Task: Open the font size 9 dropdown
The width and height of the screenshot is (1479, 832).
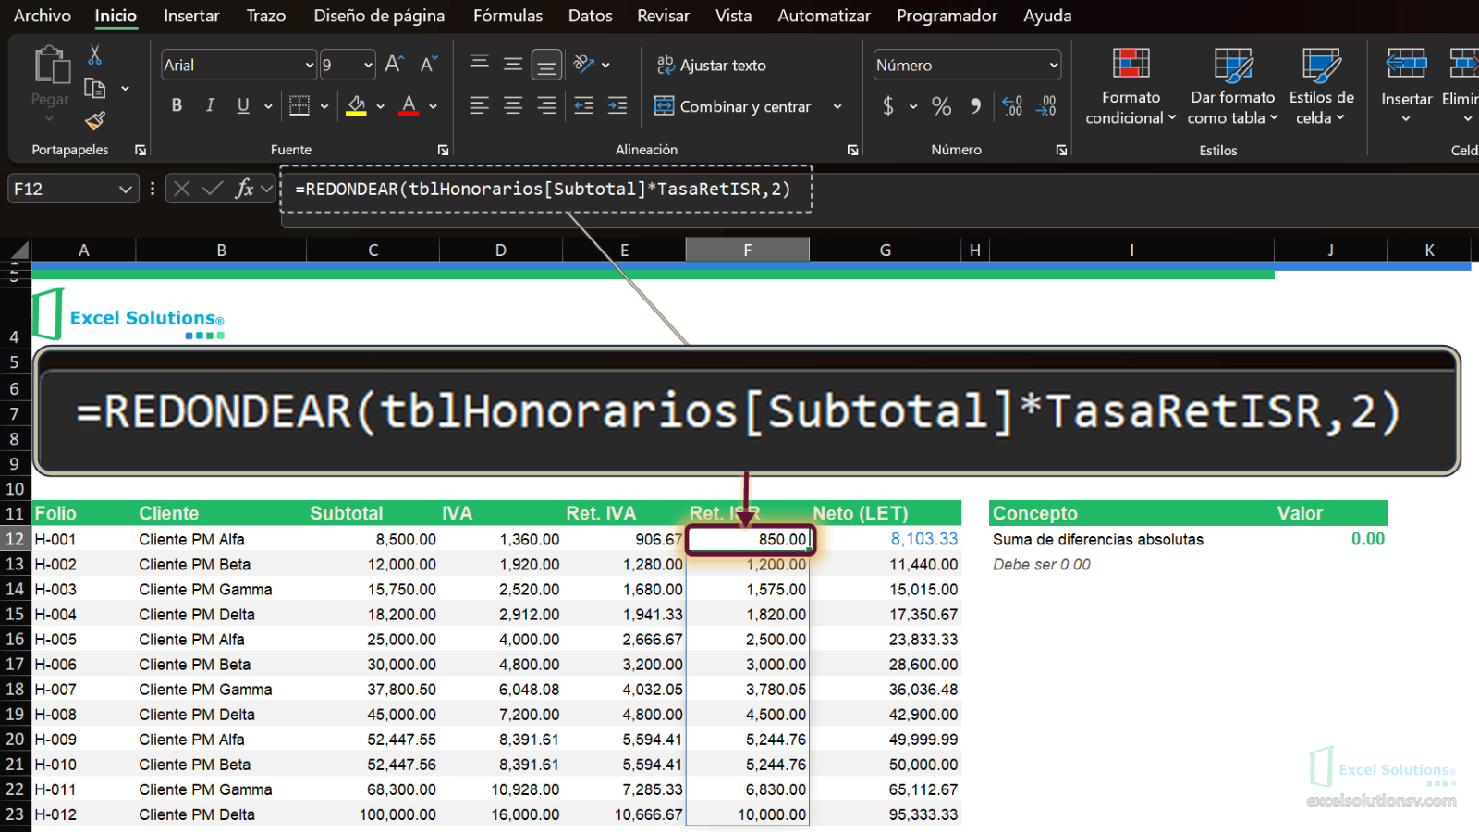Action: 368,65
